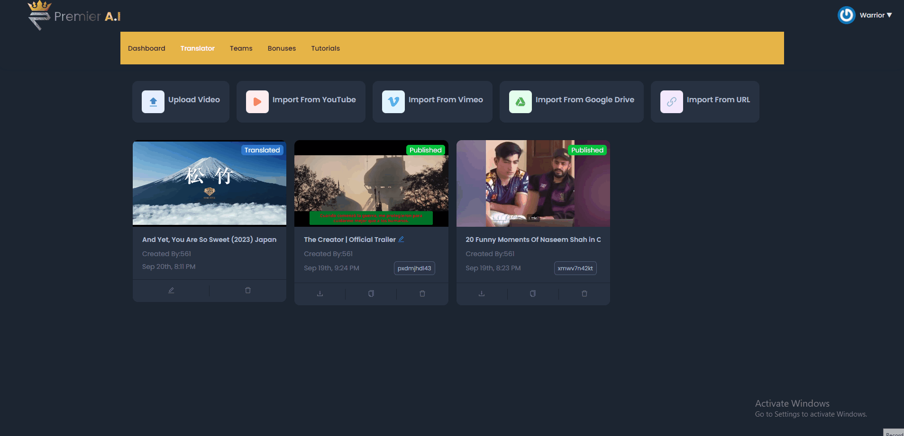Copy The Creator trailer video
The width and height of the screenshot is (904, 436).
pos(371,294)
